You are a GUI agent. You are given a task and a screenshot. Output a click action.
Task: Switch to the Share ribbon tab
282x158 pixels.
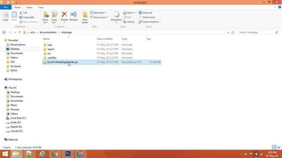tap(30, 7)
